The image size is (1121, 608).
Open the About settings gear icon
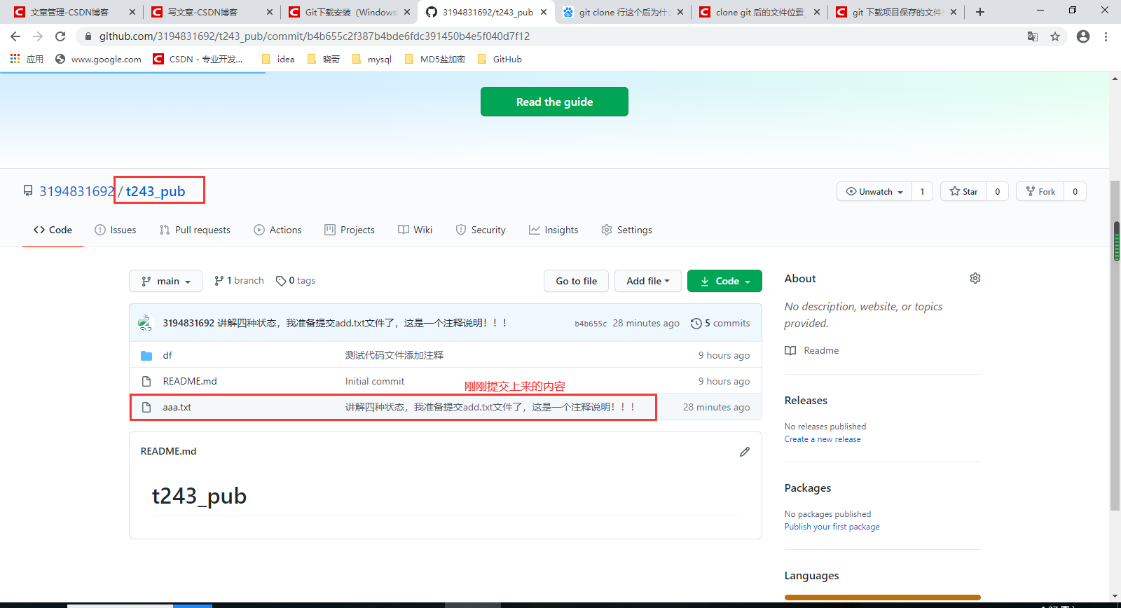click(975, 278)
